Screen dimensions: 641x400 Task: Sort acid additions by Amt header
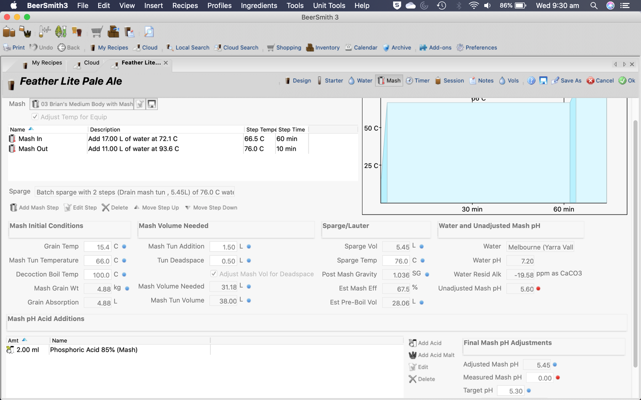click(x=28, y=340)
